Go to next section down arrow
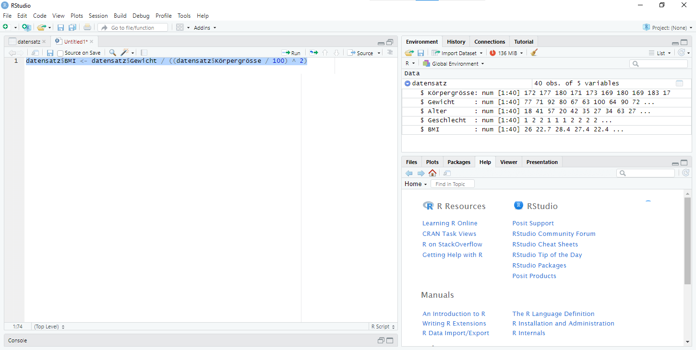Screen dimensions: 696x350 point(336,53)
